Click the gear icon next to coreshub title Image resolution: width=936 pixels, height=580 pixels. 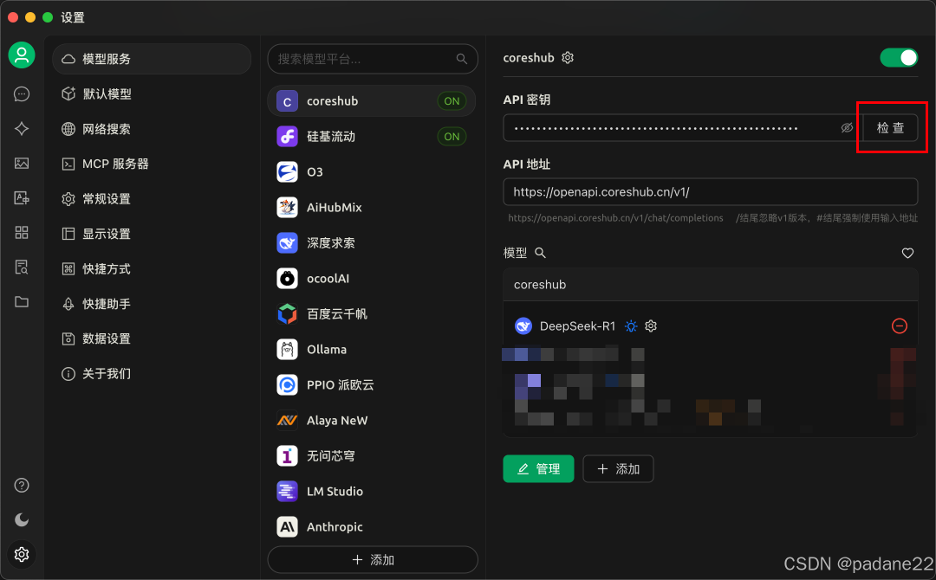(x=568, y=58)
